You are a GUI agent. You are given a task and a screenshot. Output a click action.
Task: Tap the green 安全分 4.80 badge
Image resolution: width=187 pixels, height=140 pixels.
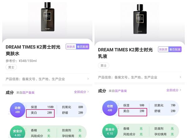17,133
